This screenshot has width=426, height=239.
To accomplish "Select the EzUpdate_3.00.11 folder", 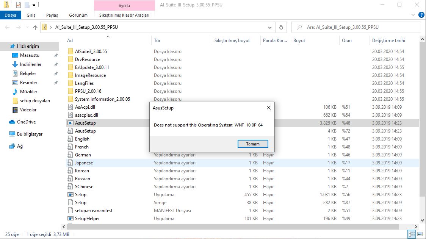I will point(92,67).
